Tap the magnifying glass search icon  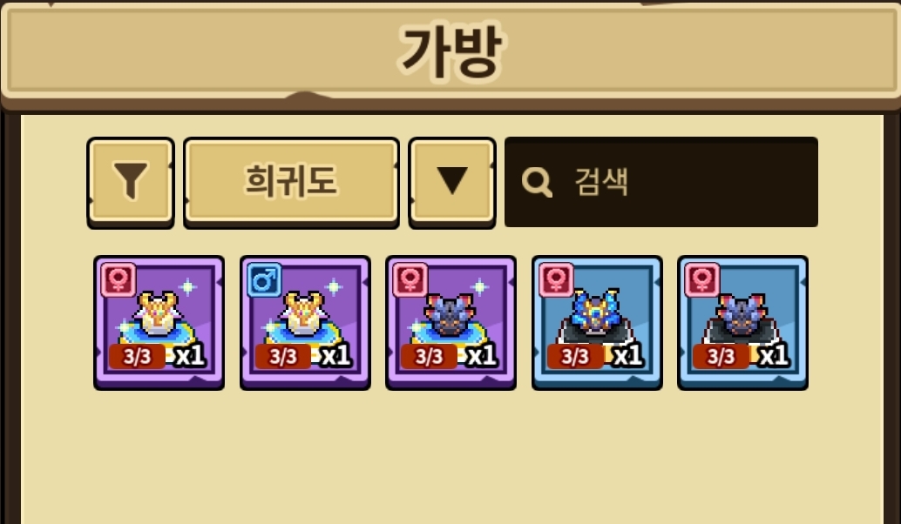(537, 183)
